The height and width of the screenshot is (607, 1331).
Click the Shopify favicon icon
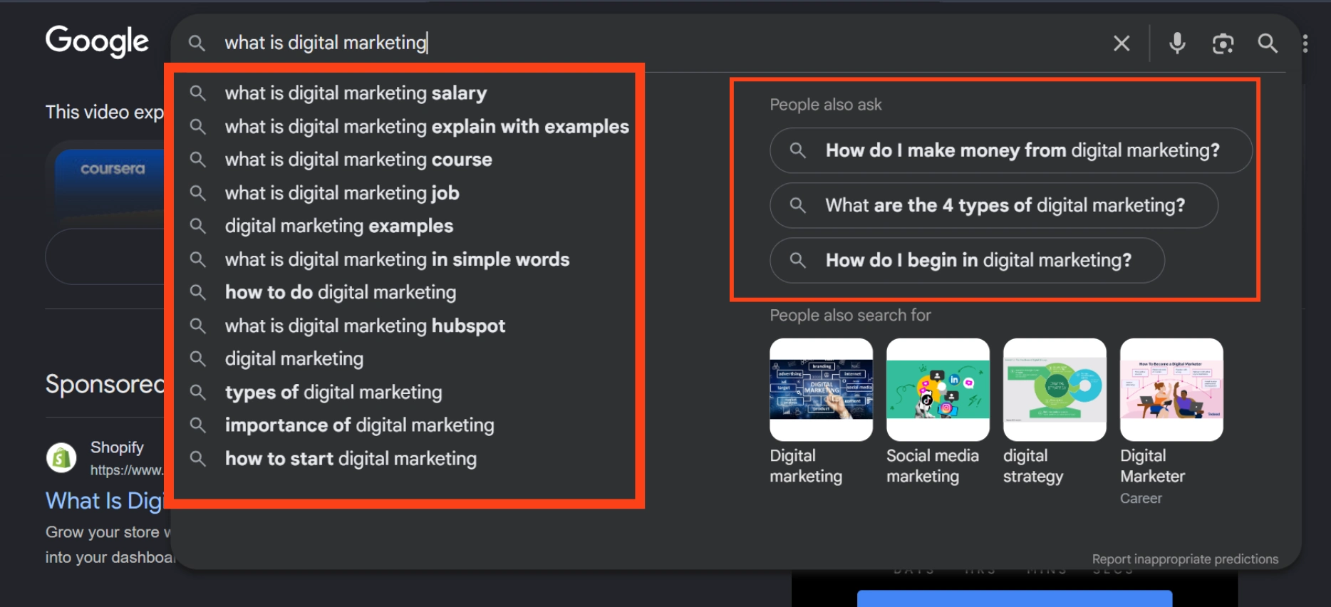click(61, 457)
